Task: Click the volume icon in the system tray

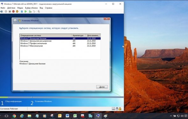Action: tap(182, 116)
